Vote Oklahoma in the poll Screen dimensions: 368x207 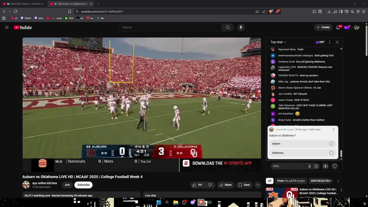click(303, 153)
